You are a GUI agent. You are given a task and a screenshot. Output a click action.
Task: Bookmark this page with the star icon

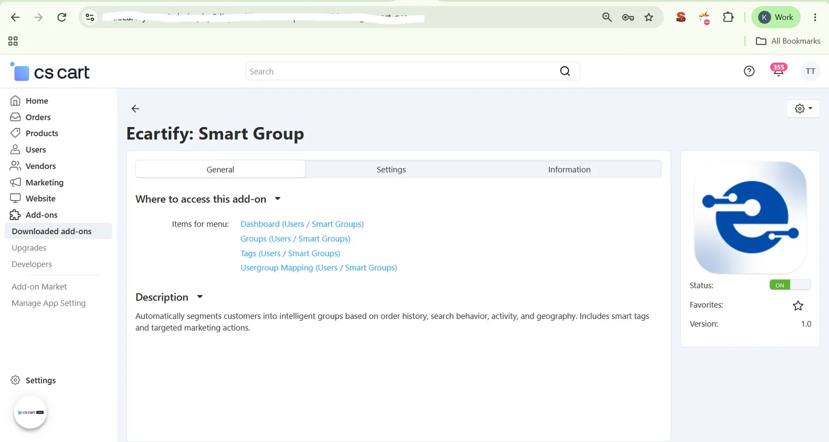(x=649, y=18)
